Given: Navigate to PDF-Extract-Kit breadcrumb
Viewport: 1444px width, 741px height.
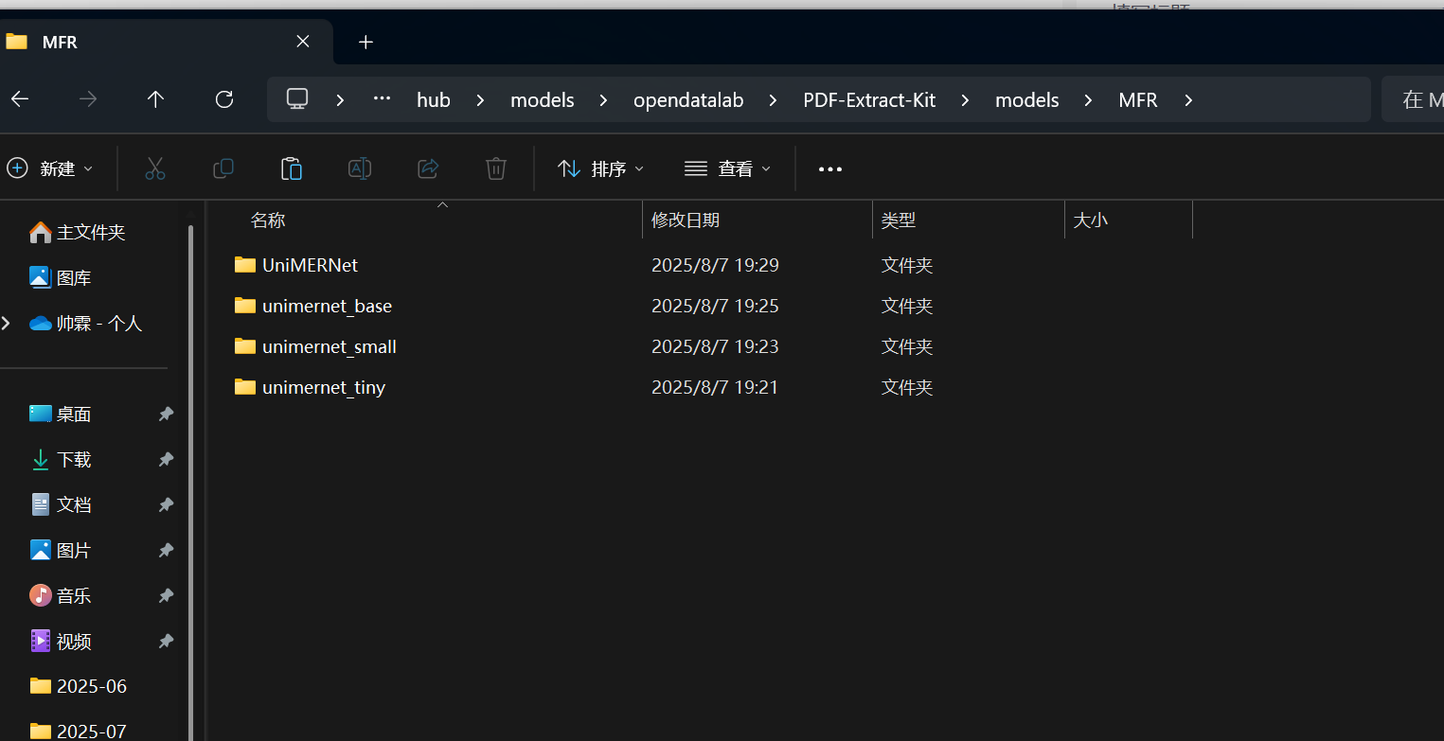Looking at the screenshot, I should tap(869, 100).
